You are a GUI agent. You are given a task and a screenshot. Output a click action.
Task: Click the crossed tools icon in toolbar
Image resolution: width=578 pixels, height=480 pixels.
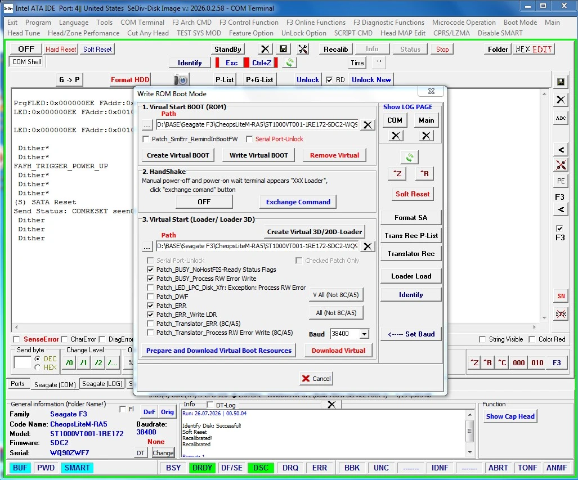(x=303, y=49)
